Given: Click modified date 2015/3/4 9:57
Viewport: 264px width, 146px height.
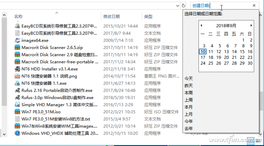Looking at the screenshot, I should pos(117,119).
